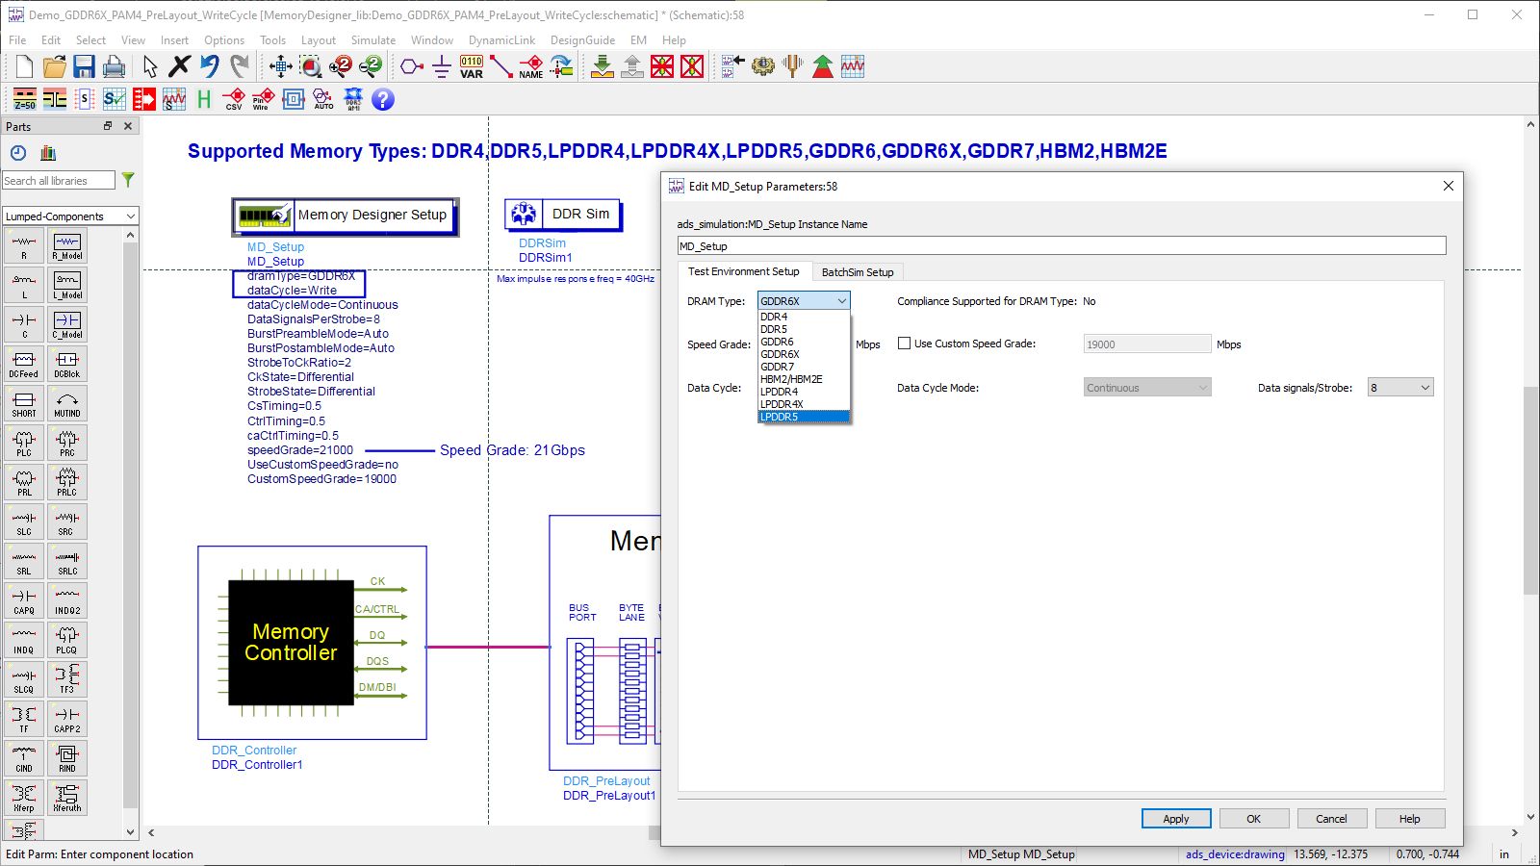
Task: Select the wire insertion tool
Action: (x=500, y=66)
